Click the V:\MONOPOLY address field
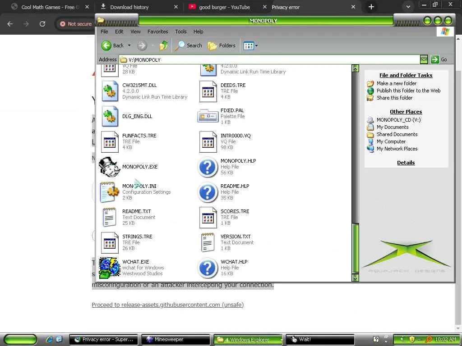462x346 pixels. click(x=270, y=60)
